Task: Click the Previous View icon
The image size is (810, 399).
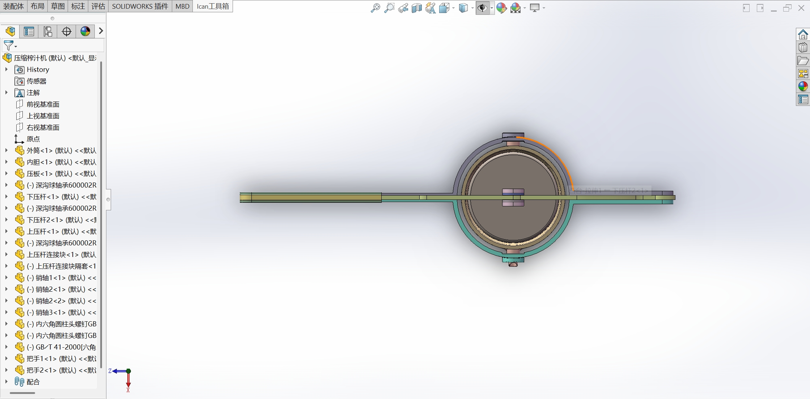Action: click(403, 8)
